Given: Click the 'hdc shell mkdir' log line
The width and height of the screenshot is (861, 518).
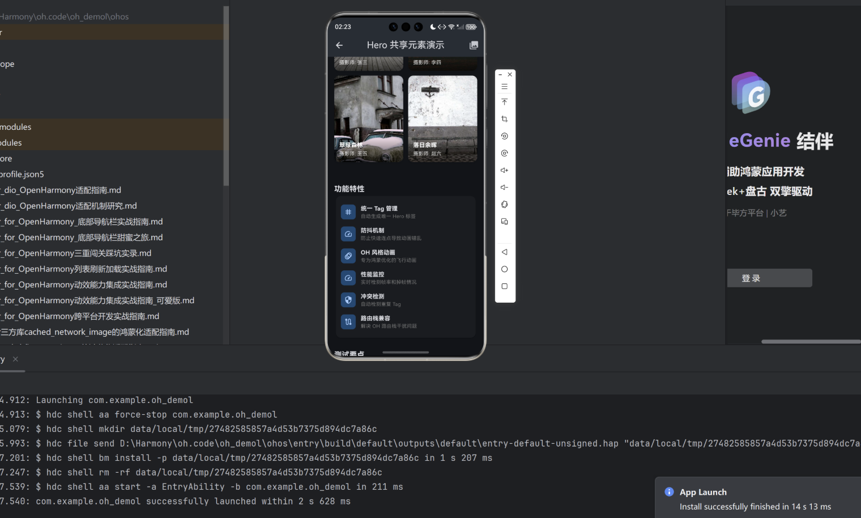Looking at the screenshot, I should [188, 429].
